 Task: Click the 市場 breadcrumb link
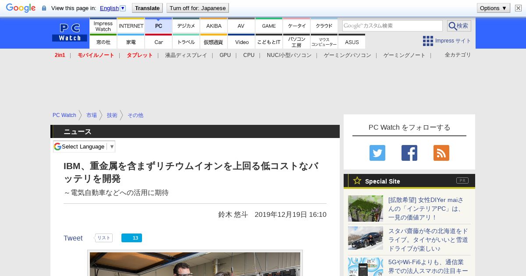92,115
